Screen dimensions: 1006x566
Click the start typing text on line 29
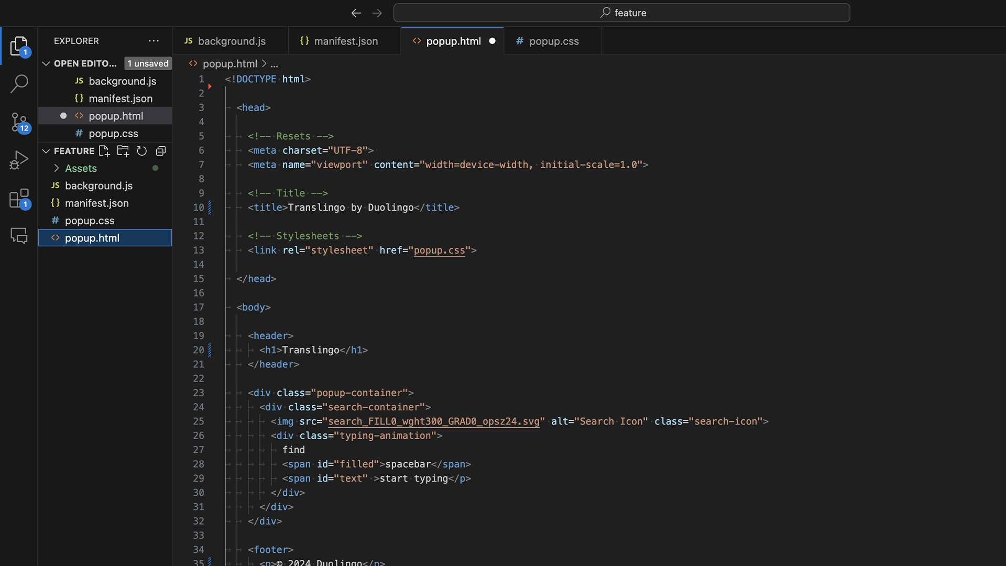click(x=414, y=478)
